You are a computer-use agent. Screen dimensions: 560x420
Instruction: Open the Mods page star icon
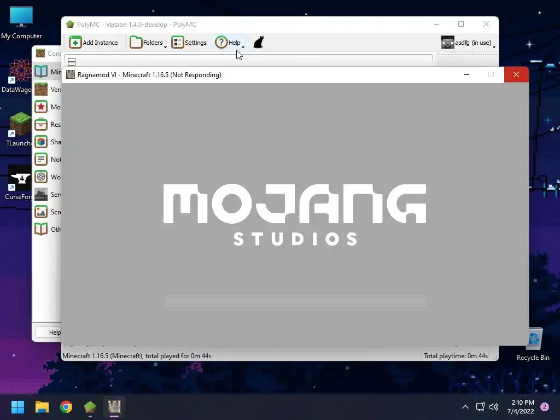point(41,107)
